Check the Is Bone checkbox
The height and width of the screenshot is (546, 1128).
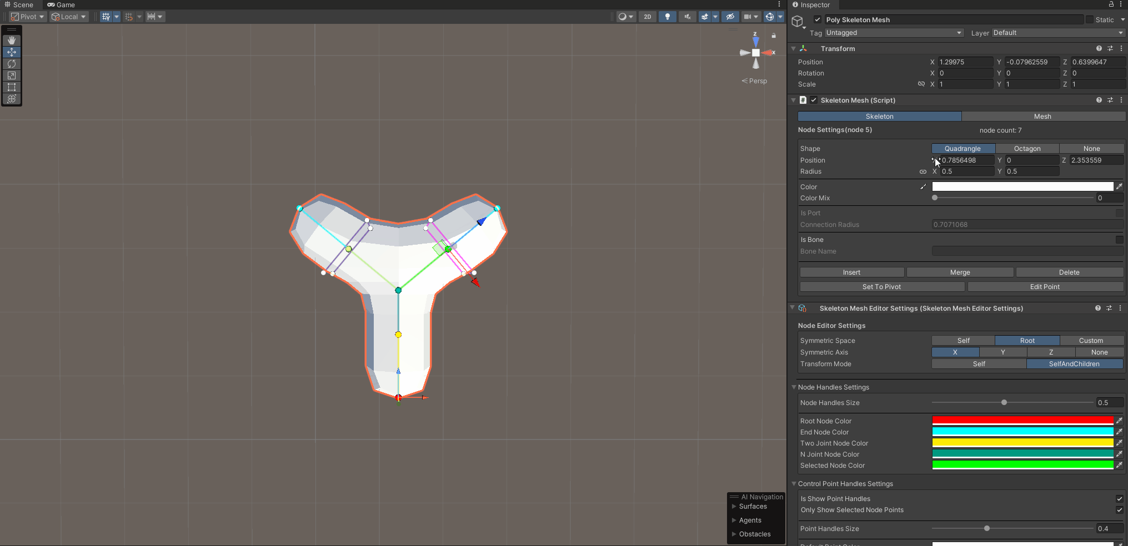[1120, 239]
